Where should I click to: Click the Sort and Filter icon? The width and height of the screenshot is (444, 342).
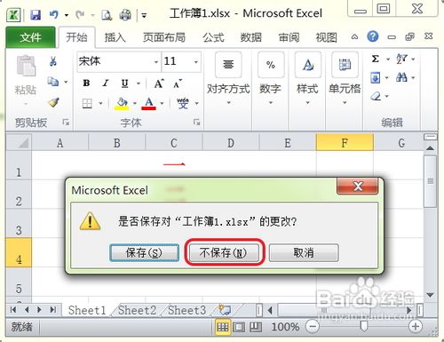(401, 59)
